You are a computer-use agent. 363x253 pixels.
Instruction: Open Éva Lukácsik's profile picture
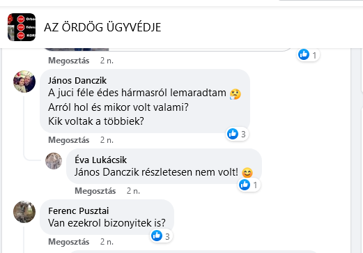[x=54, y=161]
